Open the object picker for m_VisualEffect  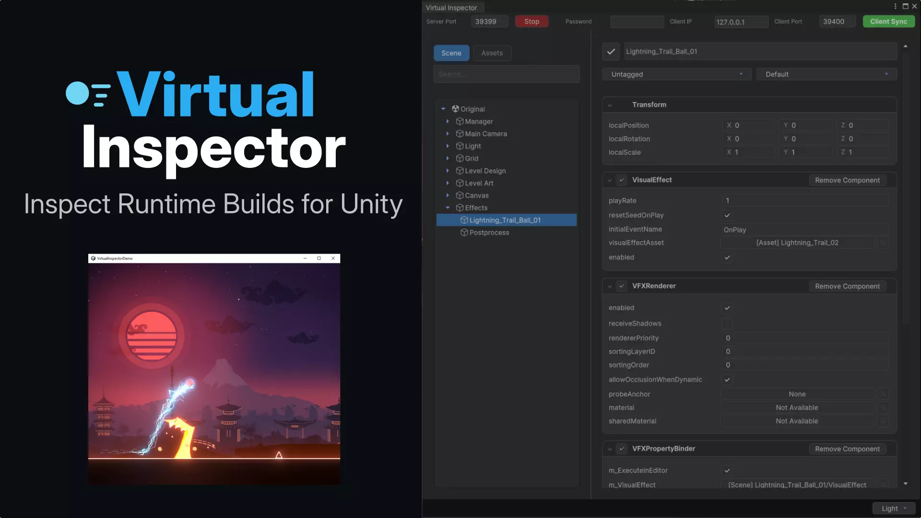coord(884,485)
